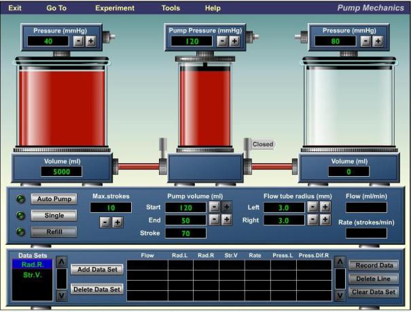
Task: Click the pump Start volume display
Action: [x=185, y=207]
